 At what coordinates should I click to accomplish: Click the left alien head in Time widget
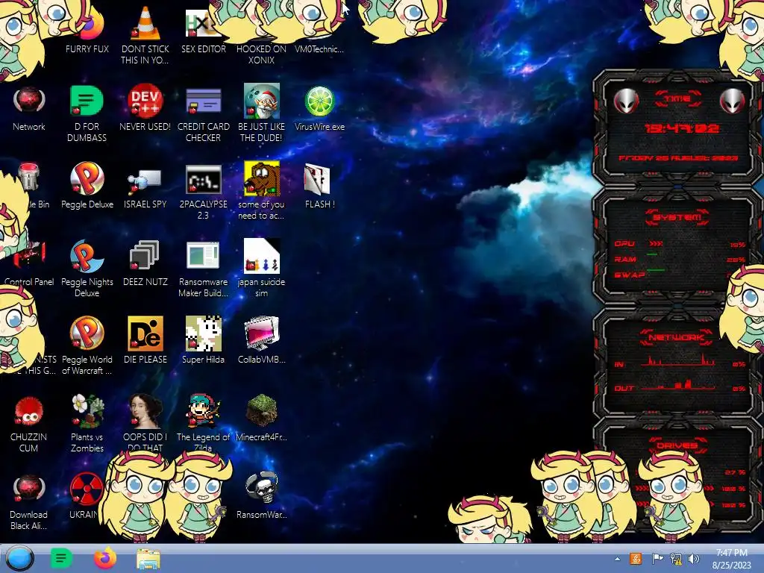[625, 101]
